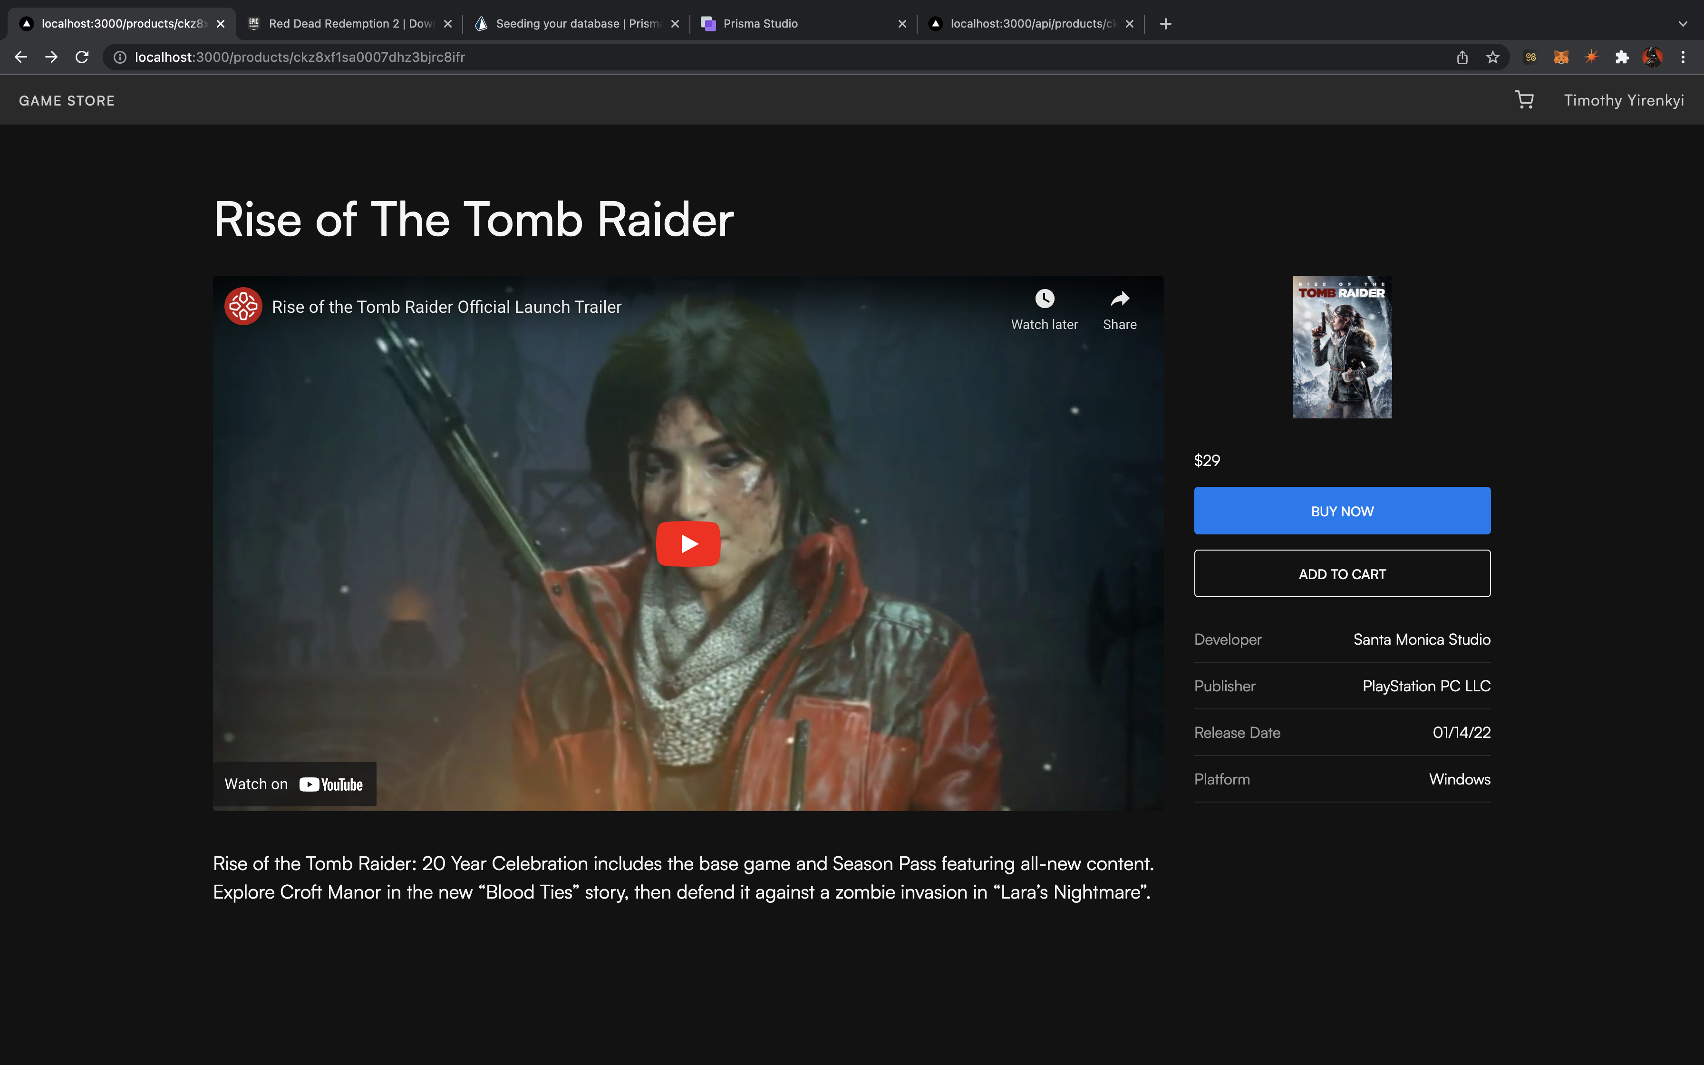Open the MetaMask fox extension
The height and width of the screenshot is (1065, 1704).
coord(1561,57)
